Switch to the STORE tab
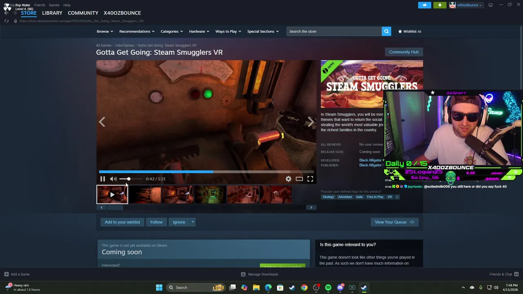The height and width of the screenshot is (294, 523). click(x=29, y=13)
